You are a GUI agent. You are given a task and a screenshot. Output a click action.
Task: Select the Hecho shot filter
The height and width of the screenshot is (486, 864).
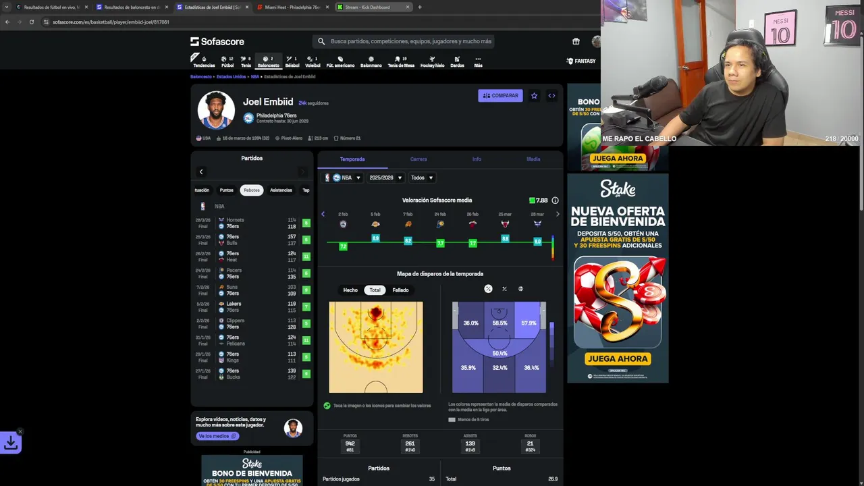point(350,290)
